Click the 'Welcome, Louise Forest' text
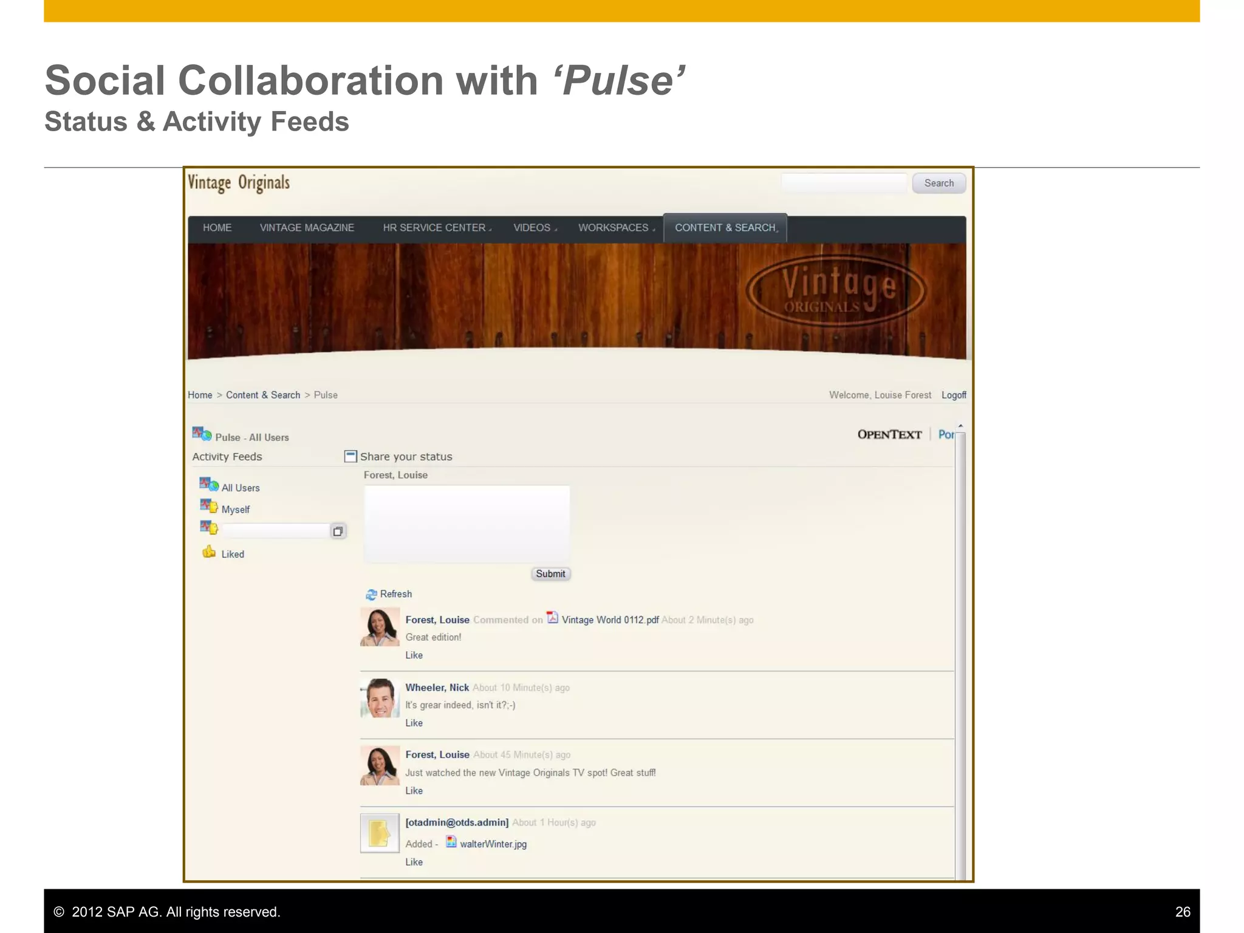The image size is (1244, 933). click(x=880, y=395)
